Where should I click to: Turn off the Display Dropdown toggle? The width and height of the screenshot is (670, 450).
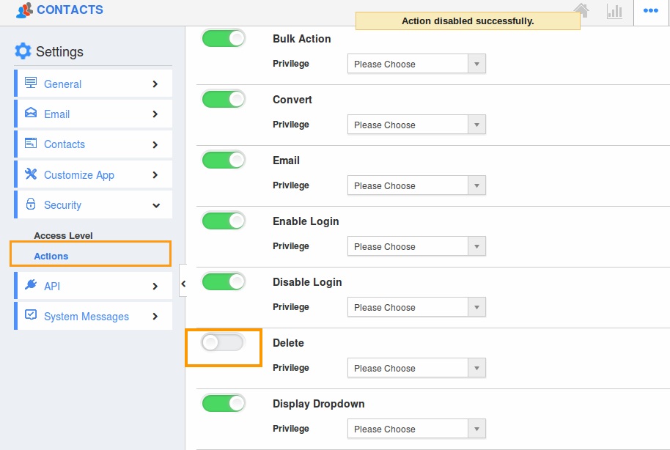click(x=224, y=403)
